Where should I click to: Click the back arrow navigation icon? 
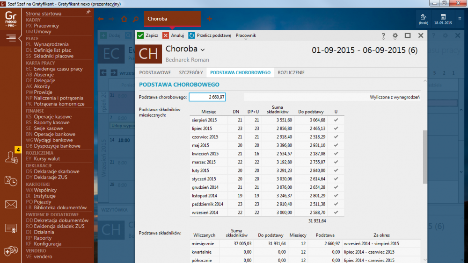coord(101,19)
